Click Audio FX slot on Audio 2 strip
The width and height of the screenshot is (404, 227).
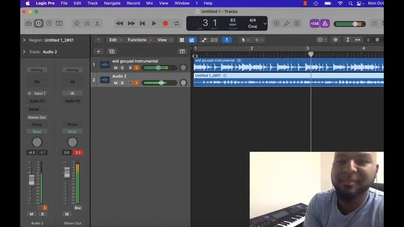[37, 101]
